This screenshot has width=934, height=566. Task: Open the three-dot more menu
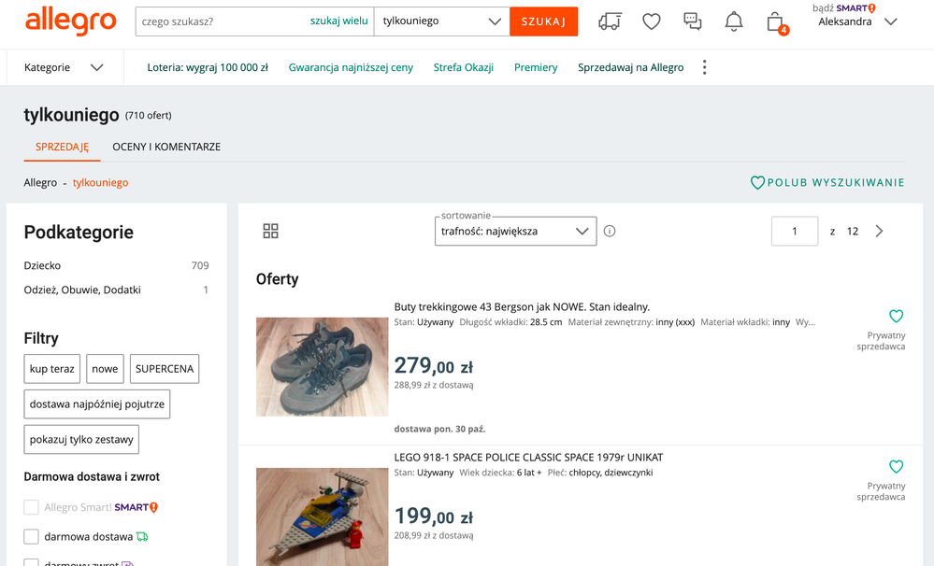click(704, 67)
